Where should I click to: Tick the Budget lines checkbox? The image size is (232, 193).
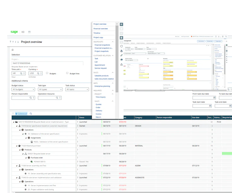tap(67, 73)
